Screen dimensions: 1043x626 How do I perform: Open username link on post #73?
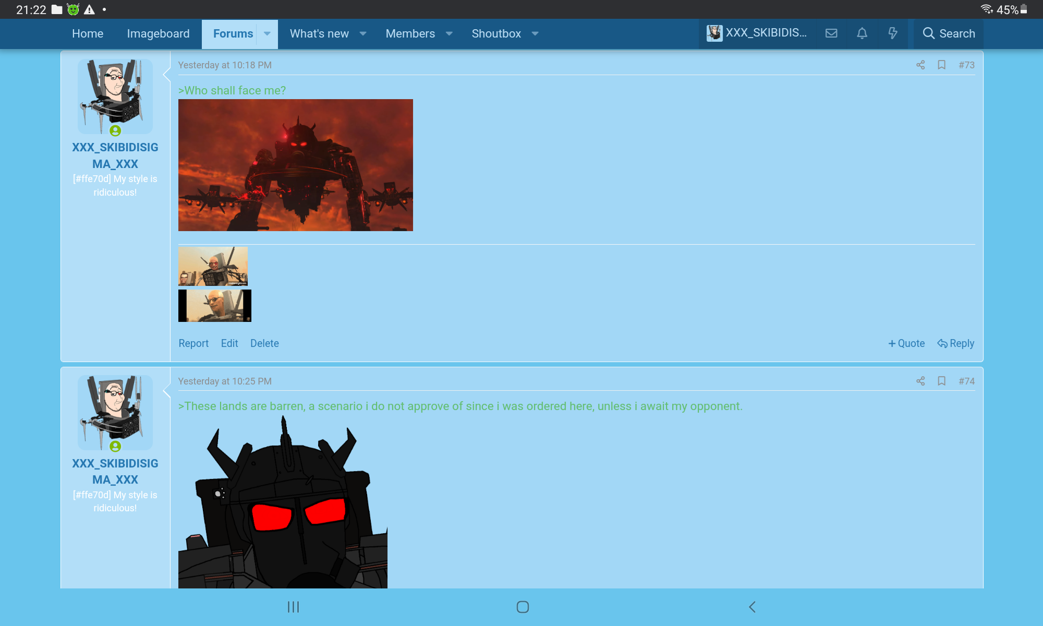pos(115,155)
